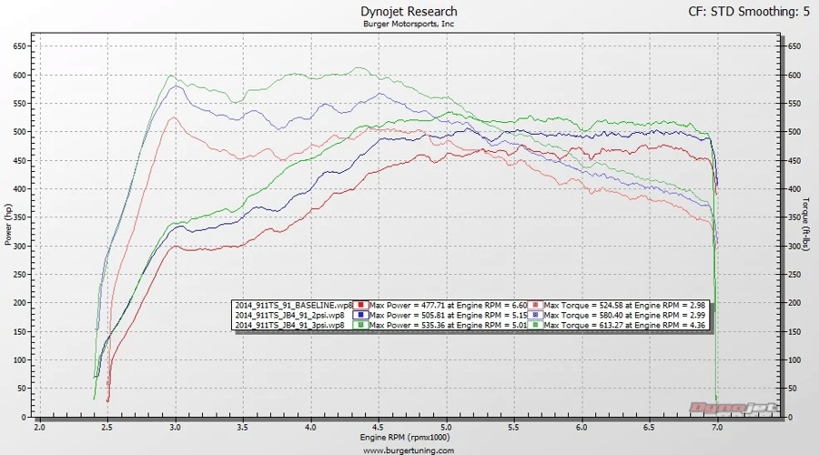Click the 5.5 tick on the RPM axis
This screenshot has width=819, height=455.
click(514, 427)
